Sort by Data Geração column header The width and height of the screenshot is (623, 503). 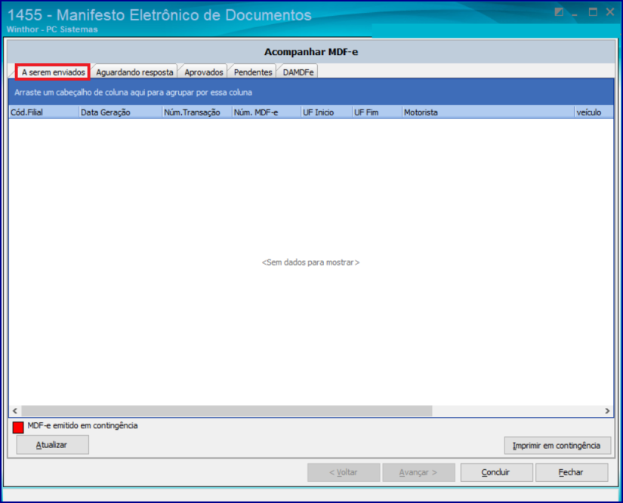coord(120,112)
